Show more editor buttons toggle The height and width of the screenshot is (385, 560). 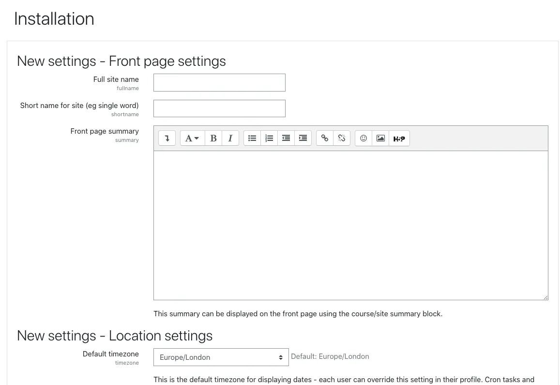point(167,139)
